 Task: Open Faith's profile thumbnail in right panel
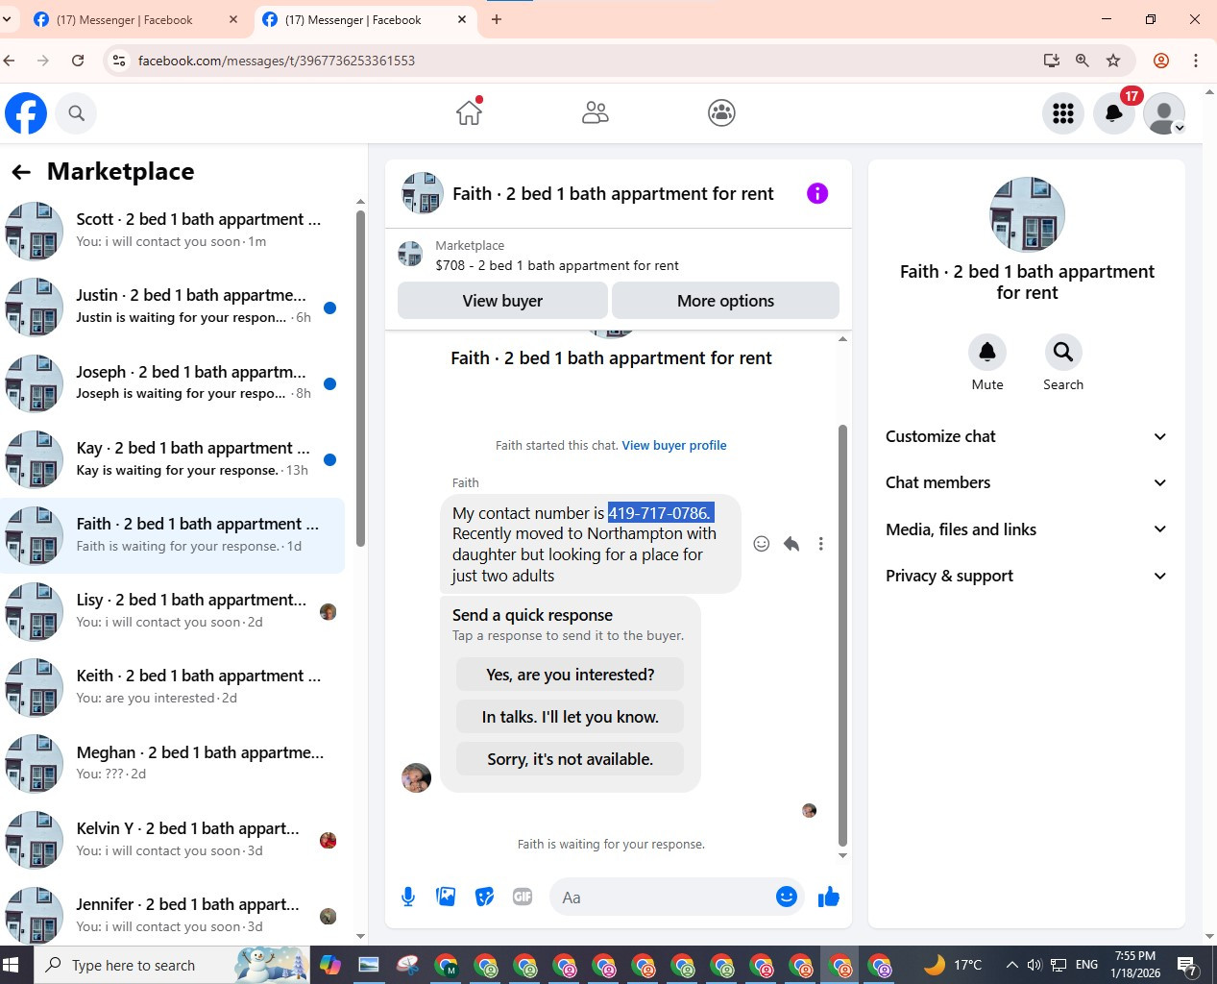pyautogui.click(x=1027, y=214)
